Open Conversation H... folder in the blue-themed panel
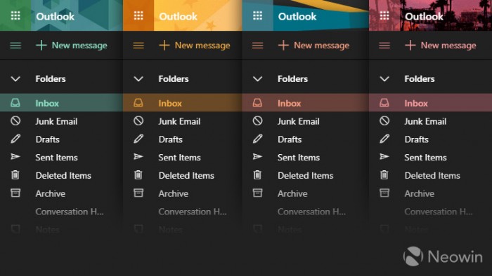492x276 pixels. click(312, 212)
